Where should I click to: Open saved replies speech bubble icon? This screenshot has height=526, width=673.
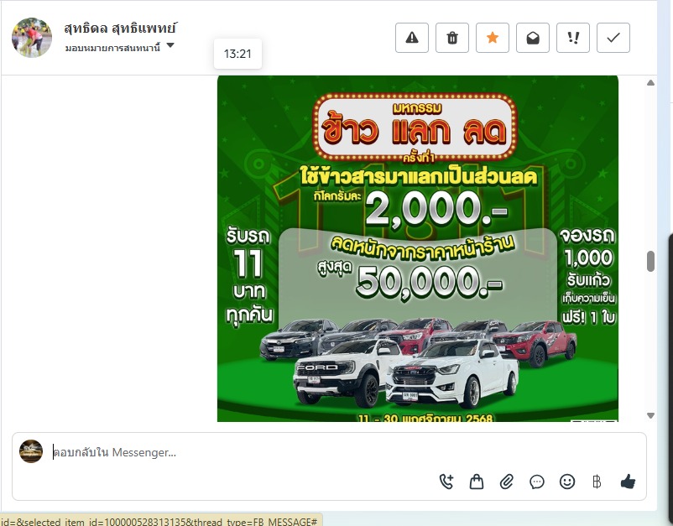[x=537, y=482]
